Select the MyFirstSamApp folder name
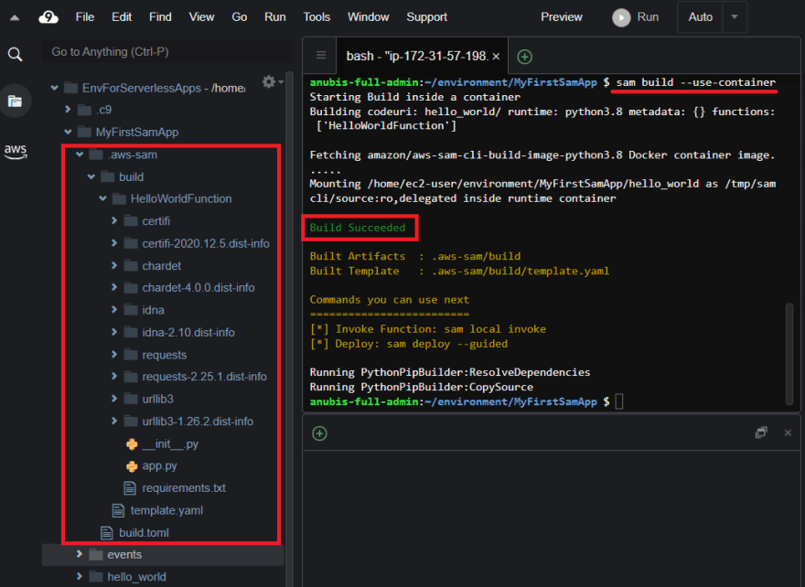805x587 pixels. tap(137, 132)
